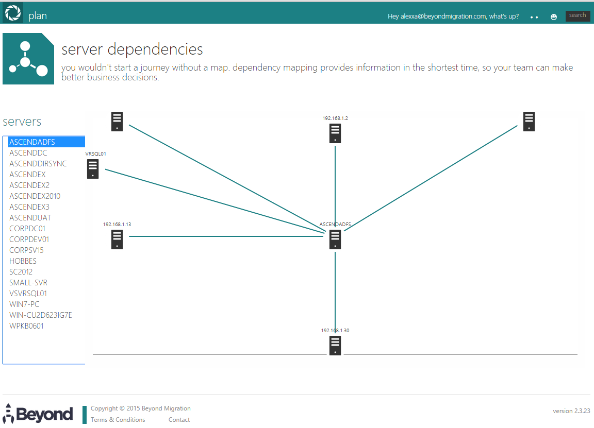Select CORPDEV01 server

[29, 239]
